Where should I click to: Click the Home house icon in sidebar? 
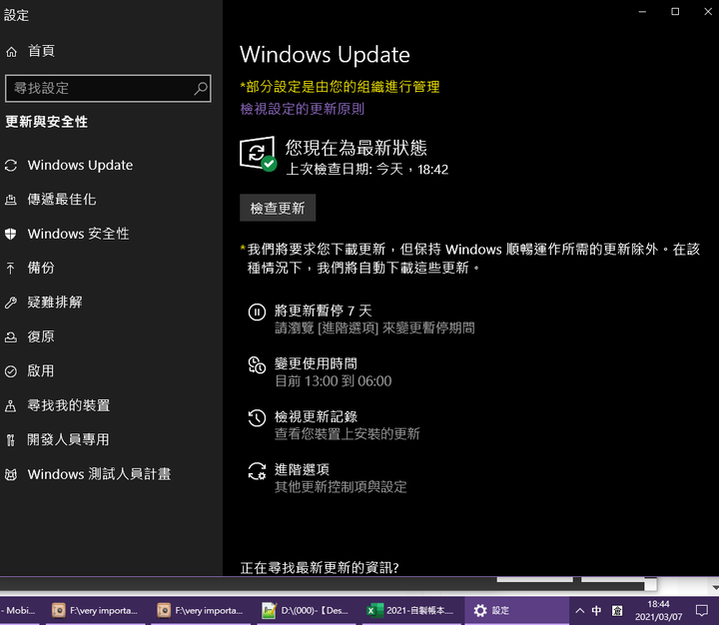point(11,52)
